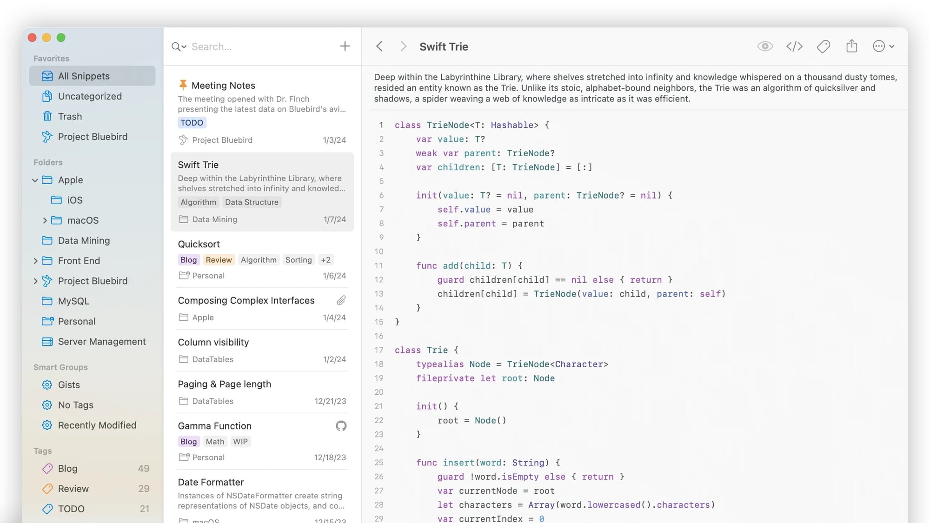Collapse the Apple folder in sidebar
This screenshot has width=930, height=523.
[x=35, y=179]
